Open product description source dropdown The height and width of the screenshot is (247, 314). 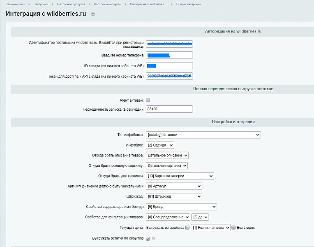[x=167, y=155]
